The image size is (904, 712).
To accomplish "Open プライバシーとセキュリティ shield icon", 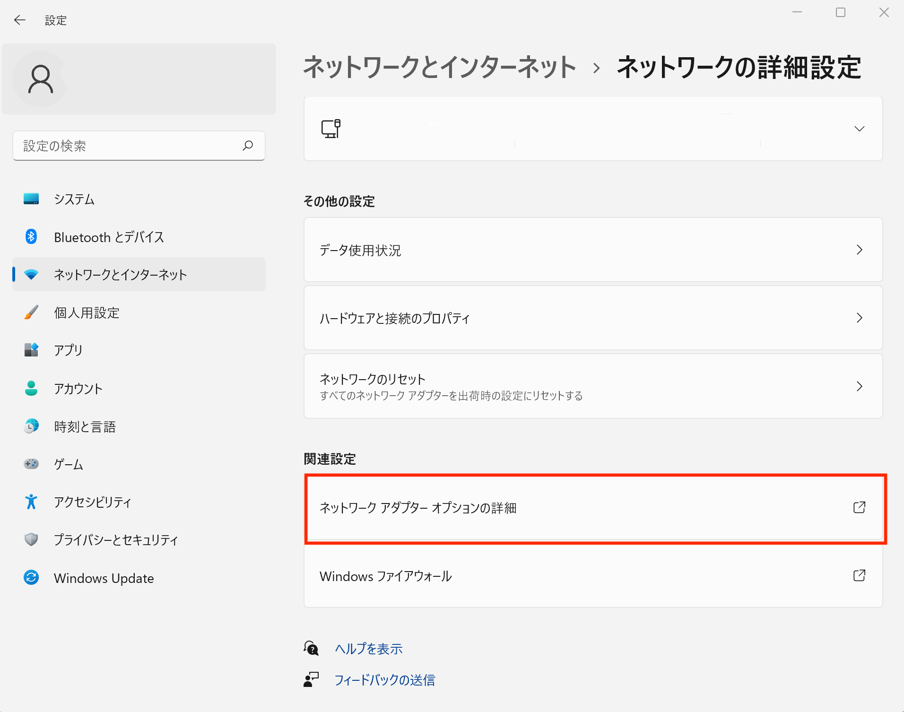I will [31, 539].
